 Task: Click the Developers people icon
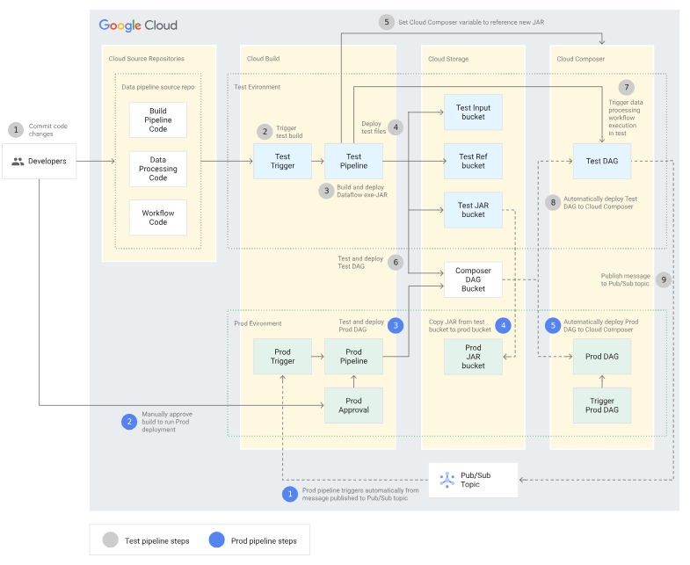point(18,162)
